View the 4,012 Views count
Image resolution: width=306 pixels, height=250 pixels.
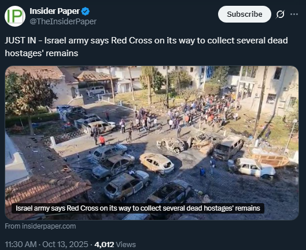(115, 245)
